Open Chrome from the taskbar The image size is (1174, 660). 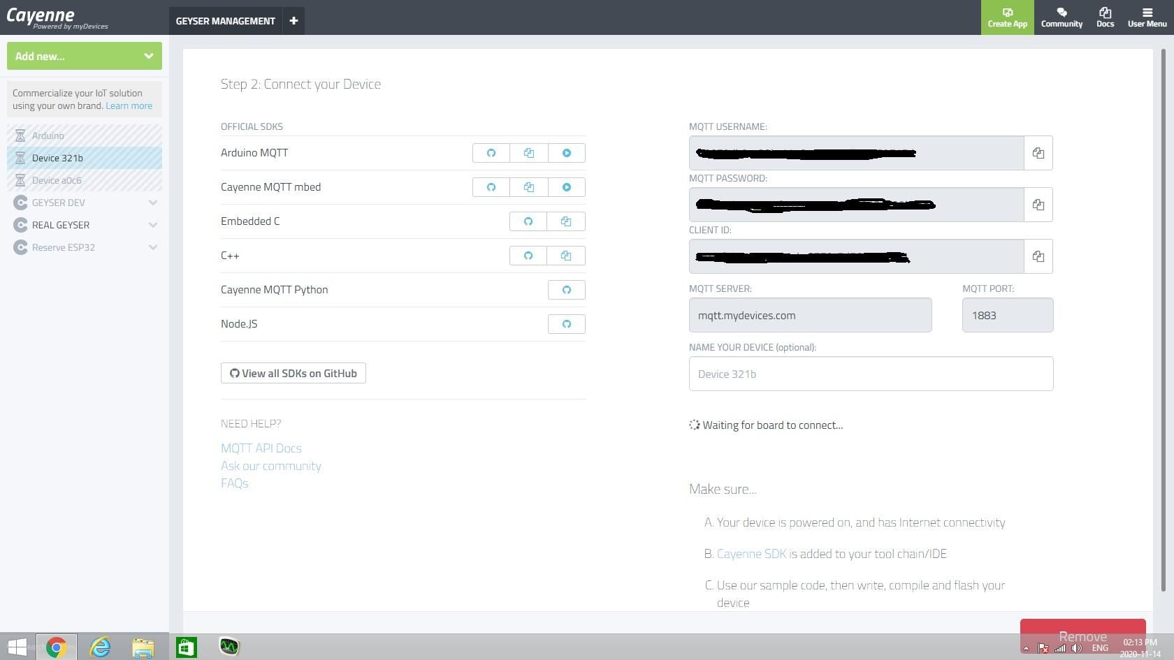(57, 647)
